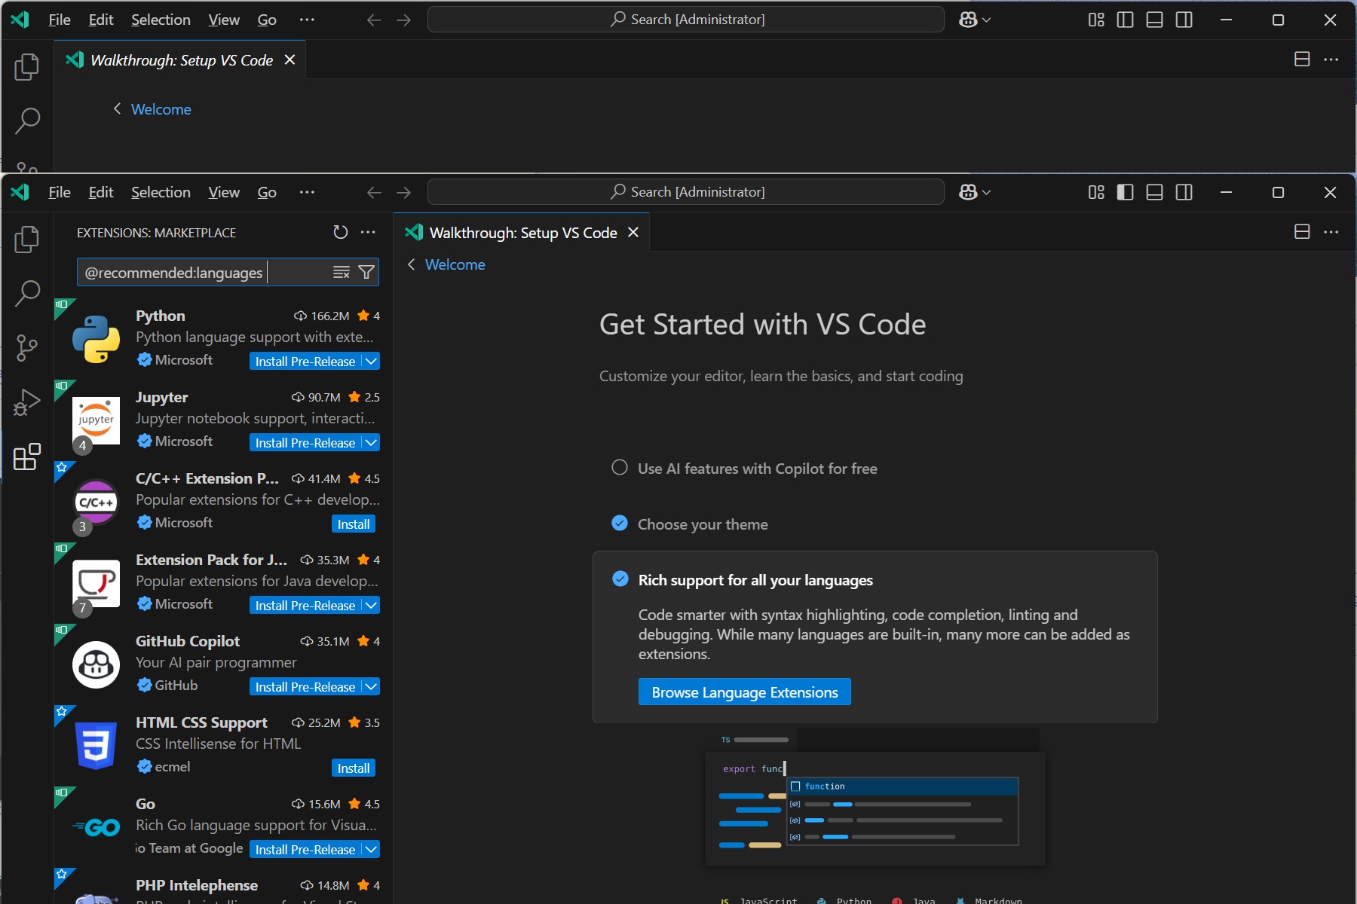This screenshot has height=904, width=1357.
Task: Click the @recommended:languages search field
Action: (x=204, y=272)
